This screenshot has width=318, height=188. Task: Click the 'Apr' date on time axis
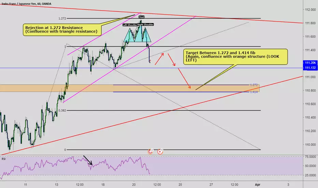(x=258, y=185)
